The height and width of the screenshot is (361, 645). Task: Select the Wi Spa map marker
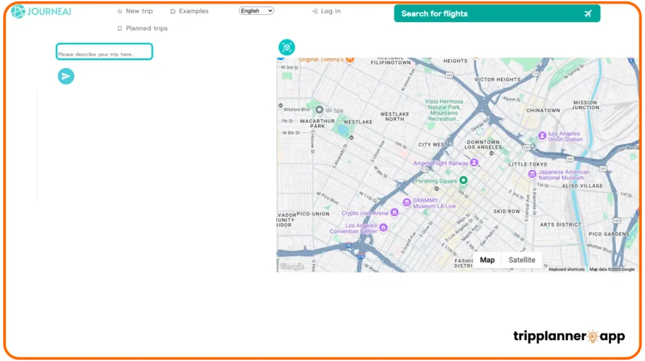(x=319, y=109)
